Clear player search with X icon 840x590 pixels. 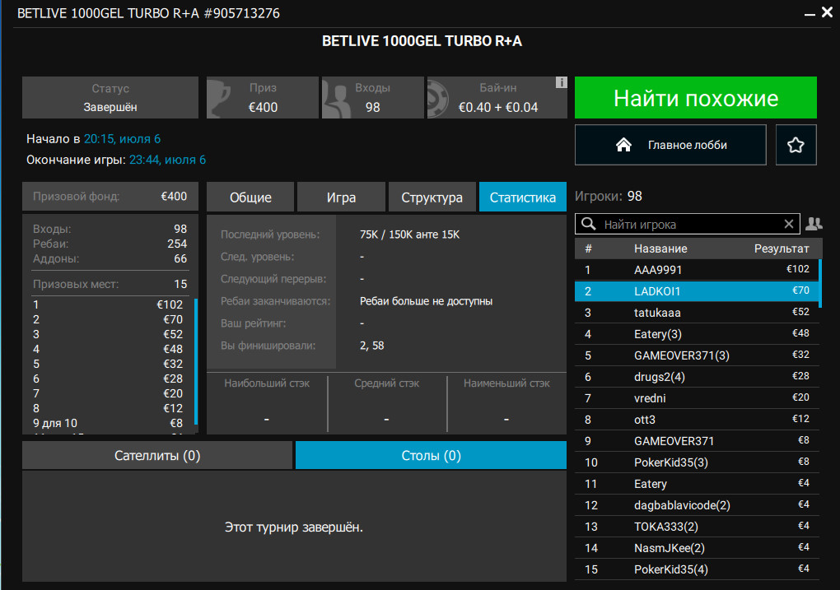click(x=789, y=224)
